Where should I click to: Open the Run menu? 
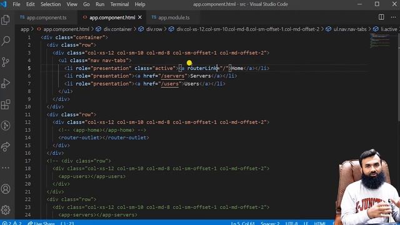tap(100, 4)
